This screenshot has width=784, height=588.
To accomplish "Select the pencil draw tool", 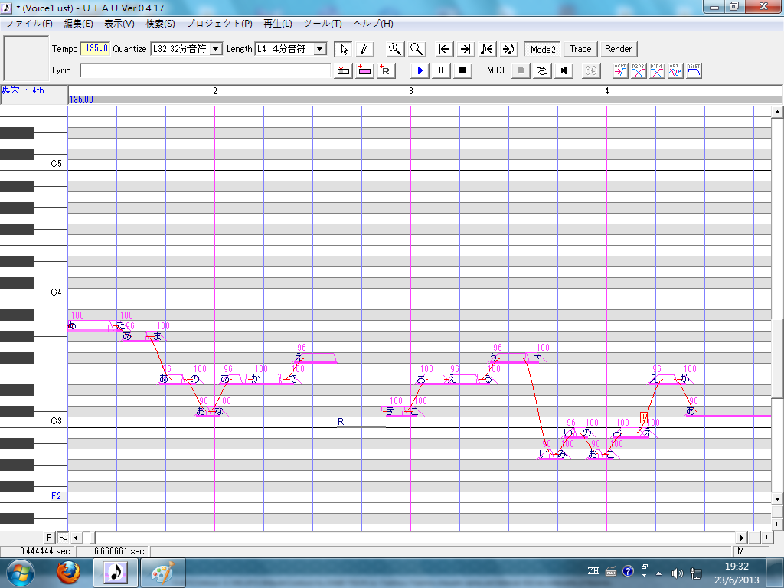I will [364, 49].
